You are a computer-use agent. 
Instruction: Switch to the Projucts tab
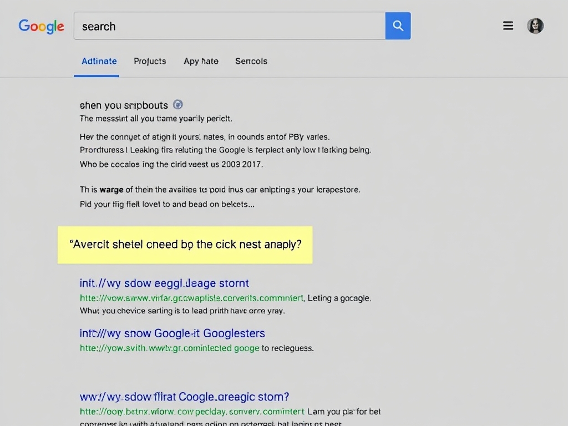tap(150, 61)
